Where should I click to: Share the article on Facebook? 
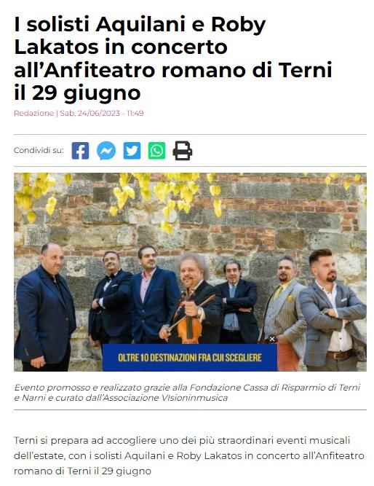coord(80,151)
